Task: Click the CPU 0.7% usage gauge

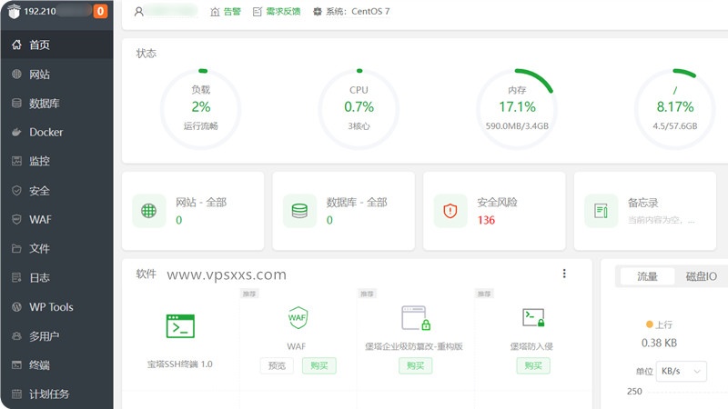Action: (x=359, y=109)
